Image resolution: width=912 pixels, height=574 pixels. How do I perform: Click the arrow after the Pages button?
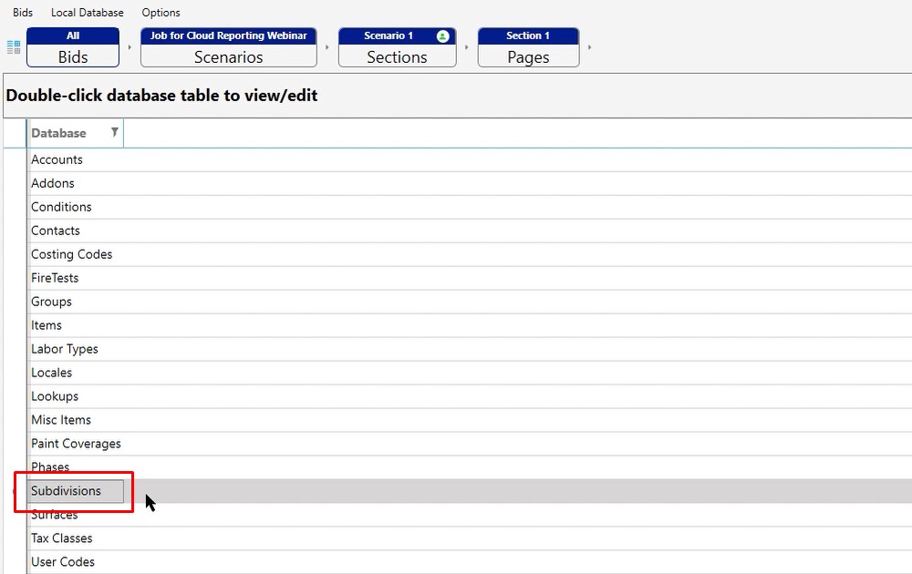[x=589, y=47]
